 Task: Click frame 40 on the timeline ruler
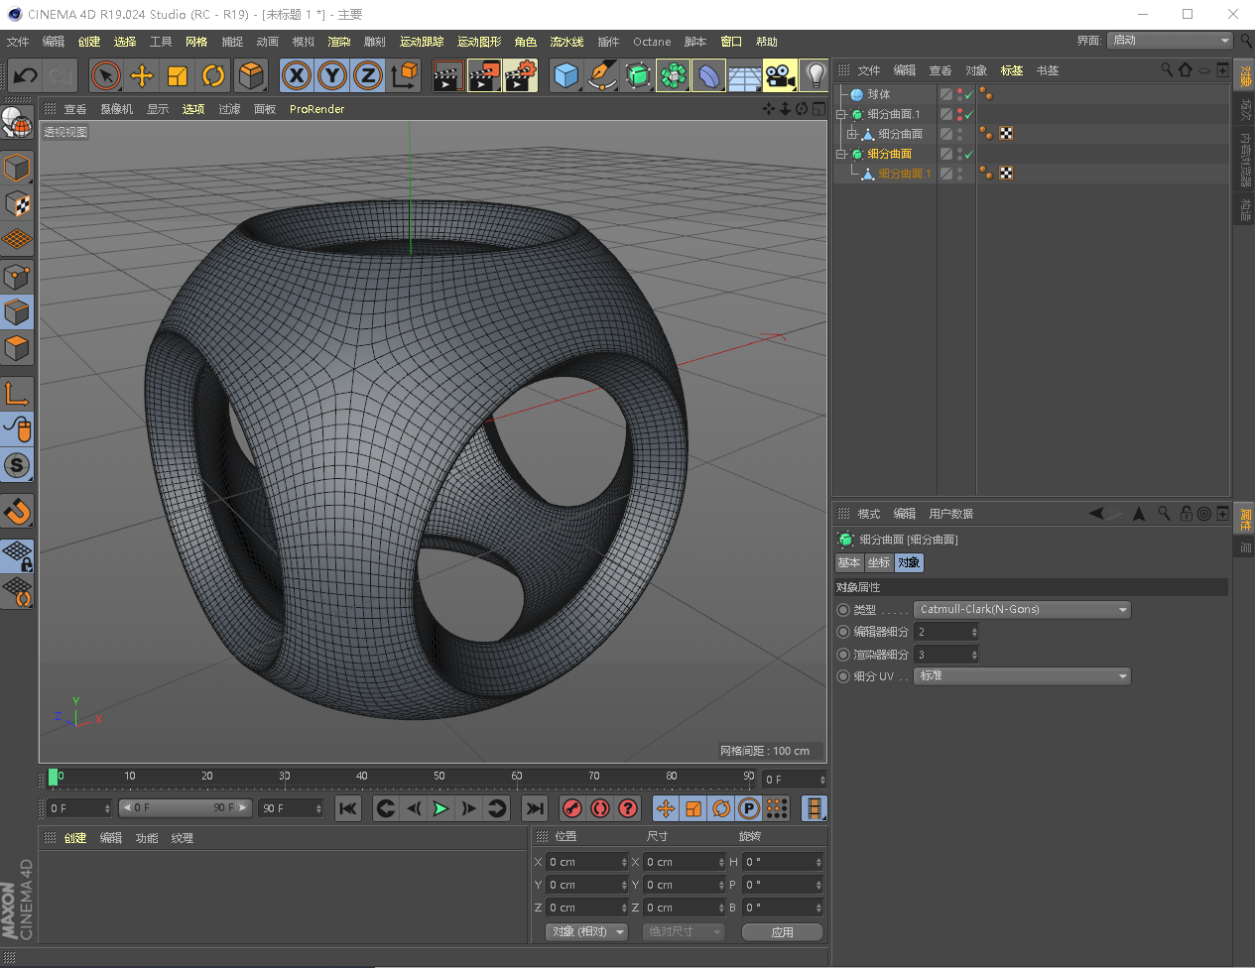[362, 777]
